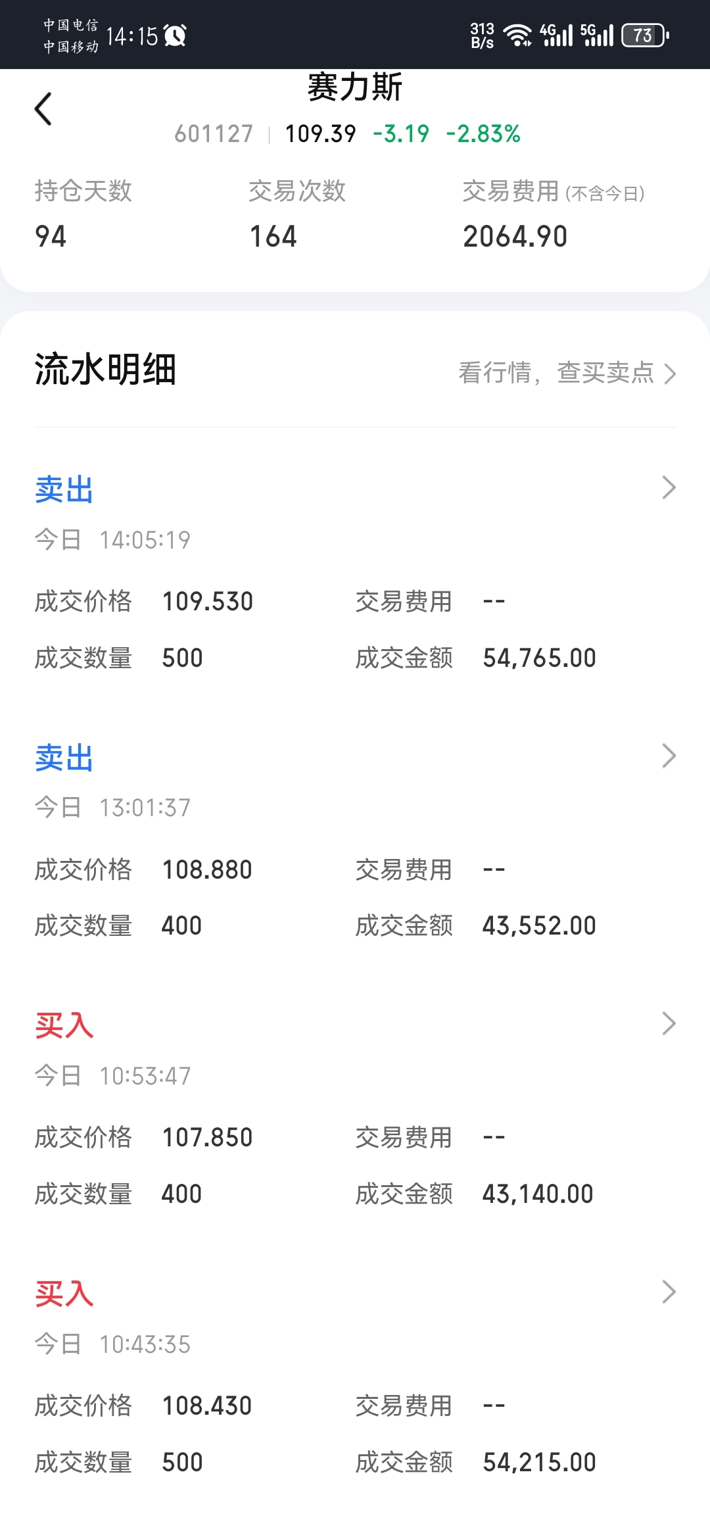Viewport: 710px width, 1539px height.
Task: Tap the back arrow icon
Action: [x=43, y=109]
